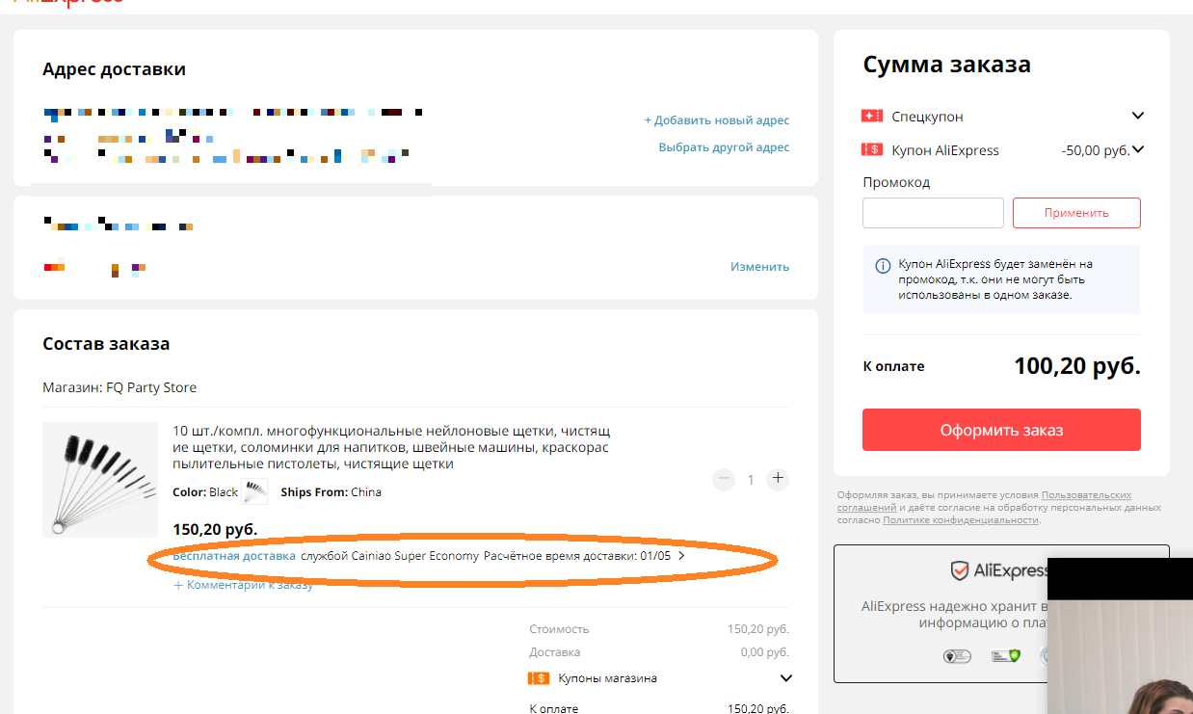Open the brush set product image
The width and height of the screenshot is (1193, 714).
click(100, 479)
